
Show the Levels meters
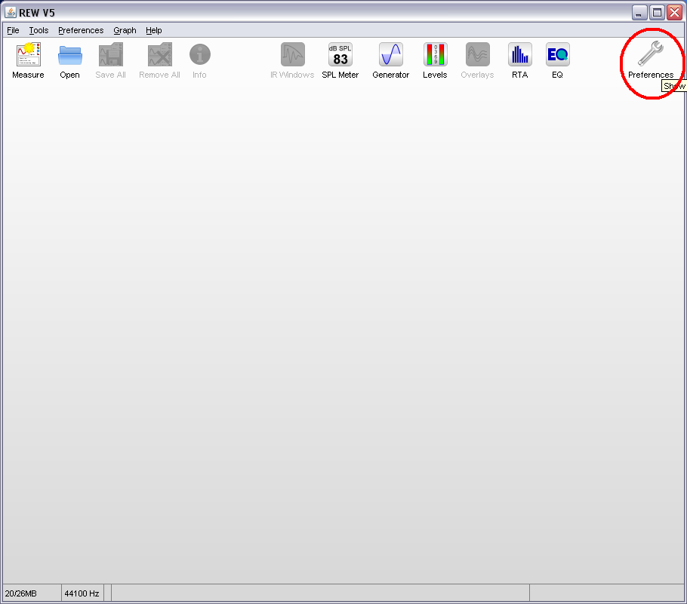click(435, 55)
